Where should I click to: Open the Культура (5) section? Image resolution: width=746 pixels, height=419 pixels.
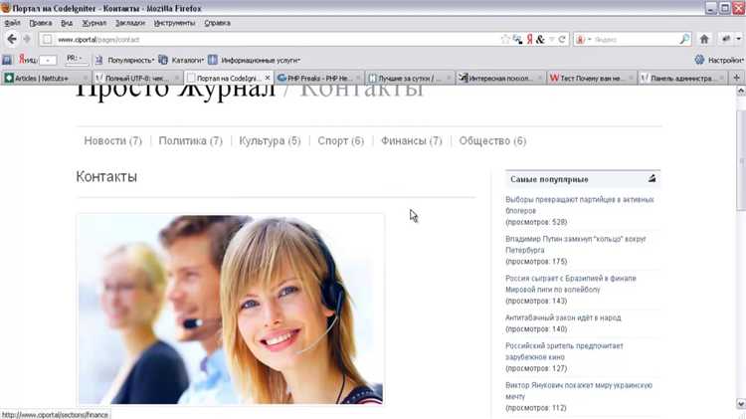click(x=270, y=141)
